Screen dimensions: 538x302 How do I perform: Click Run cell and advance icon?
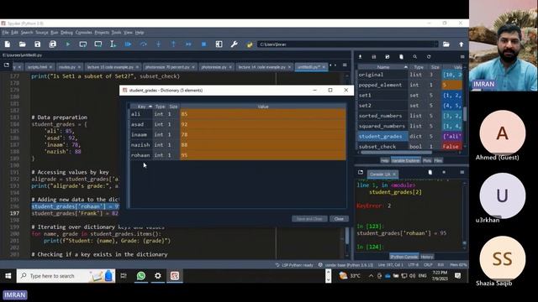pos(98,44)
